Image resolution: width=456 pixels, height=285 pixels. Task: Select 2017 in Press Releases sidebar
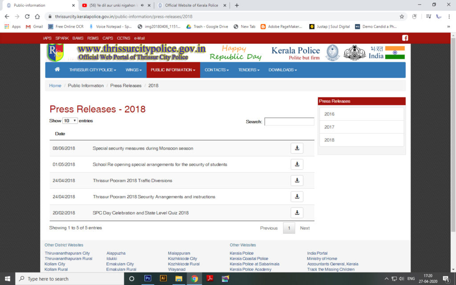click(330, 127)
